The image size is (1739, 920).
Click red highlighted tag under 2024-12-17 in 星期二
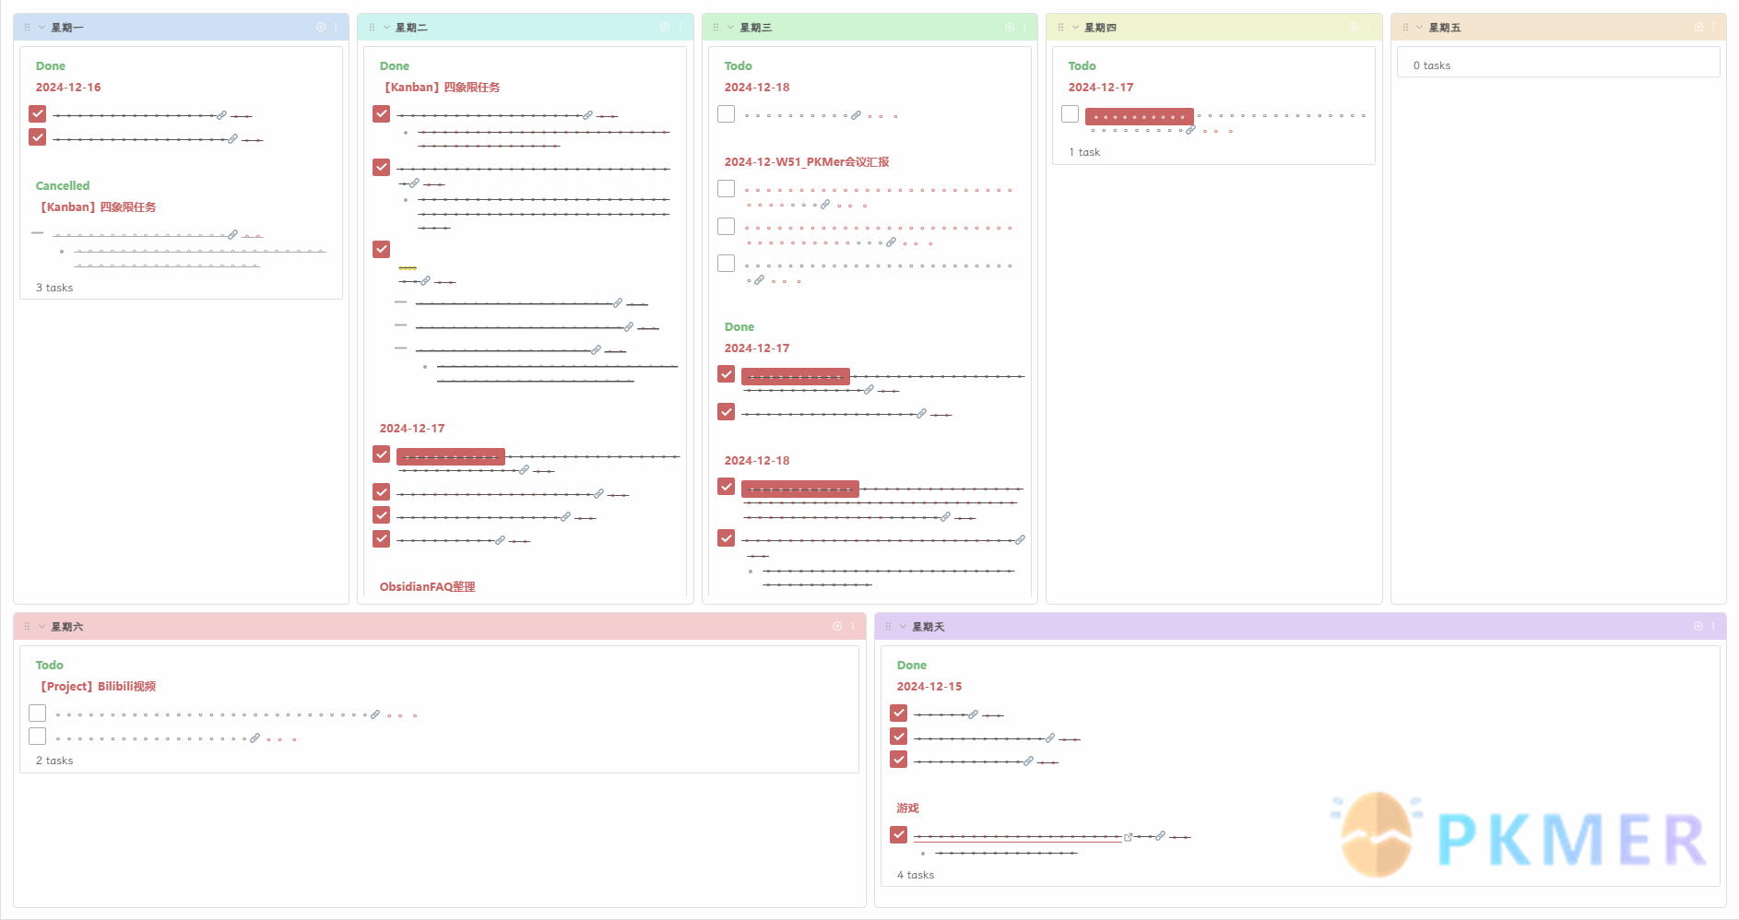click(450, 456)
